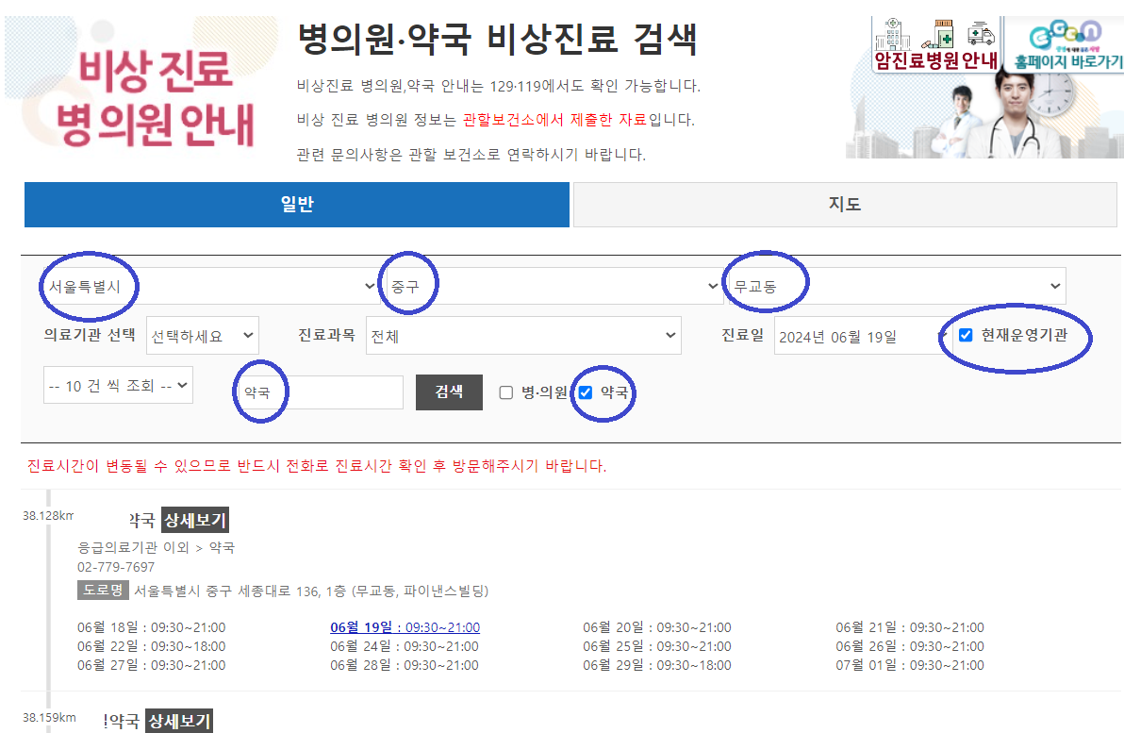This screenshot has width=1124, height=733.
Task: Select the 일반 tab
Action: point(297,205)
